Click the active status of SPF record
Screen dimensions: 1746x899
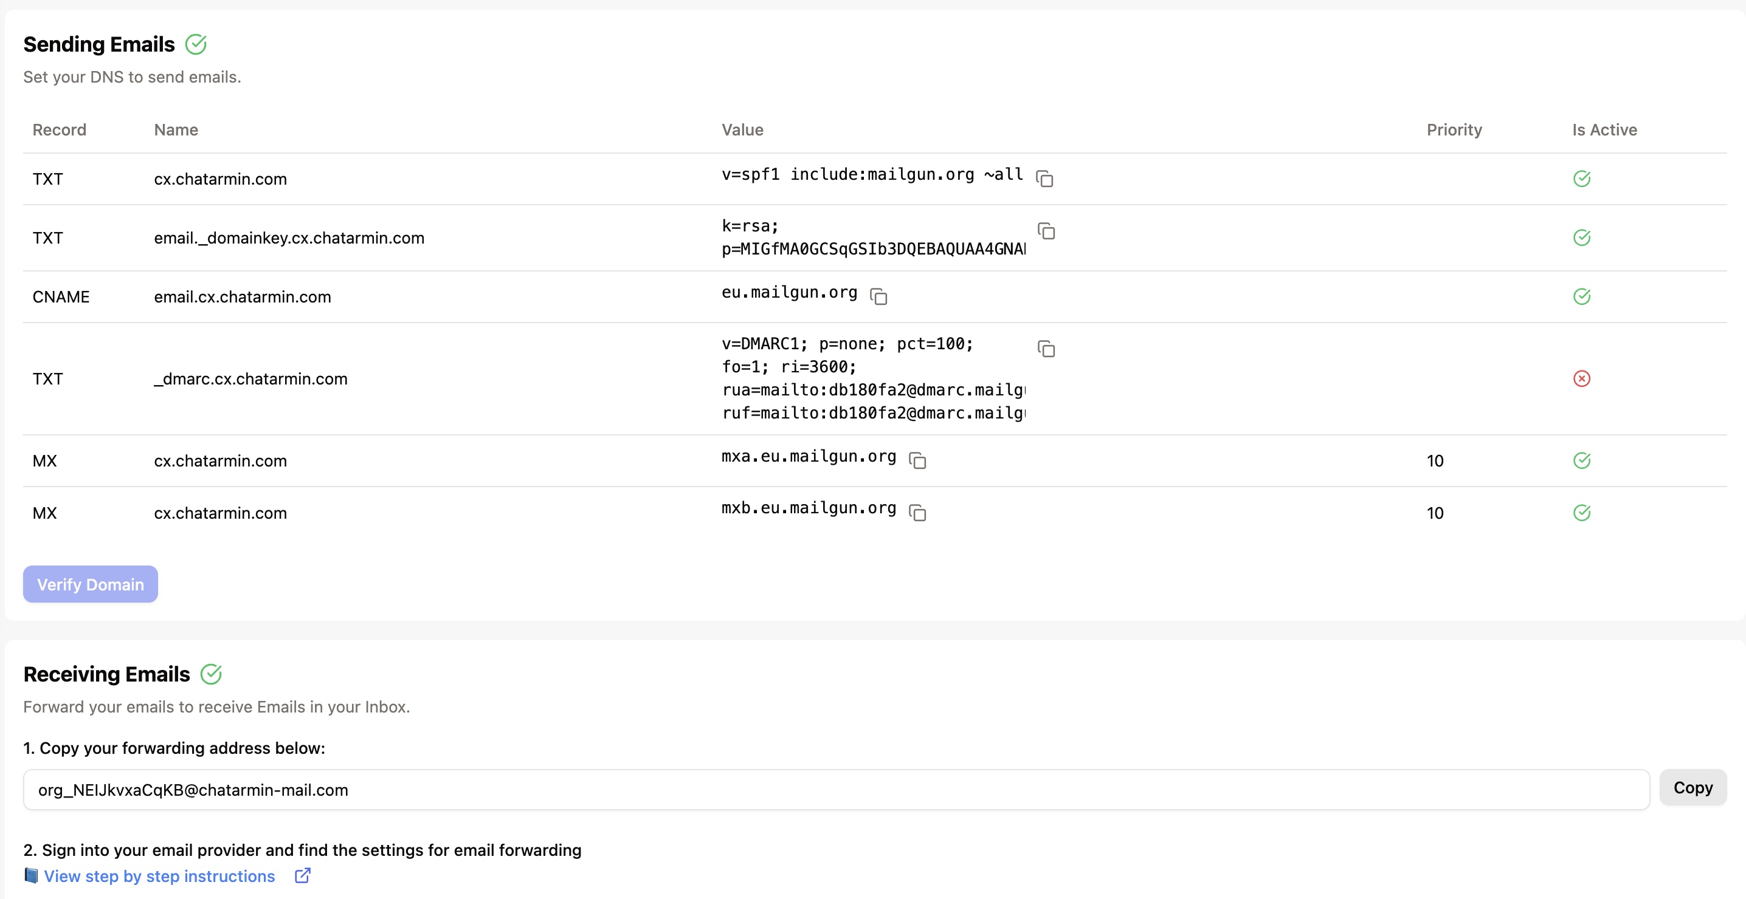click(x=1581, y=179)
